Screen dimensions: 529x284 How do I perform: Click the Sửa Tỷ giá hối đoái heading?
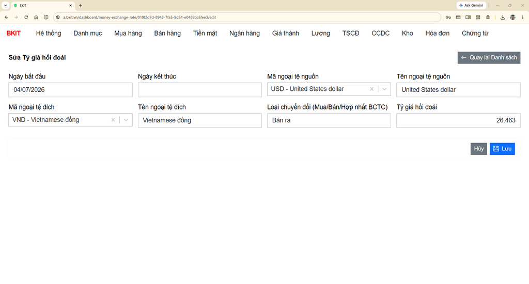point(37,58)
